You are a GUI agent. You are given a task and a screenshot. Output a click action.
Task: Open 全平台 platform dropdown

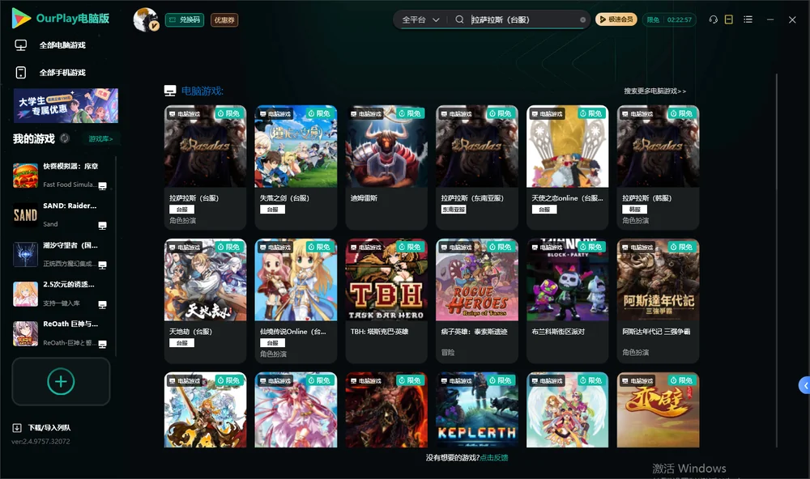point(420,19)
